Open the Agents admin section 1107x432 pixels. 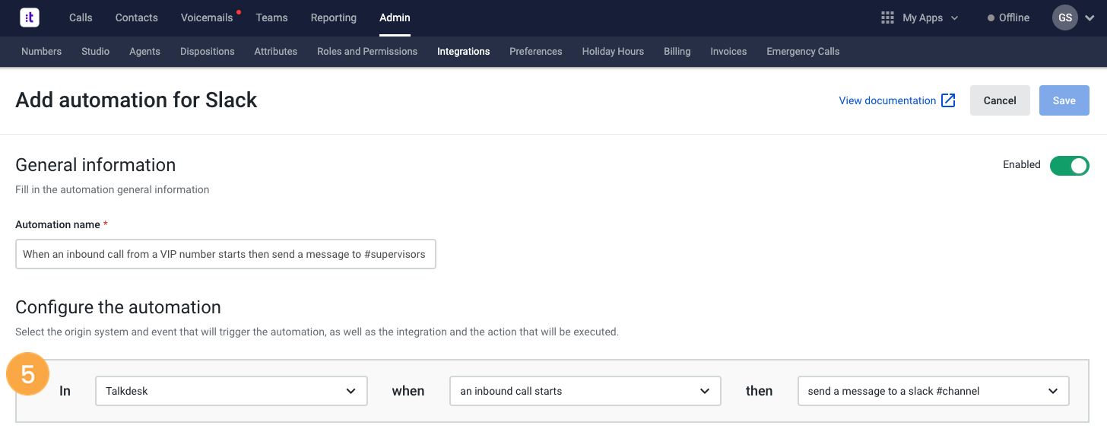point(144,52)
